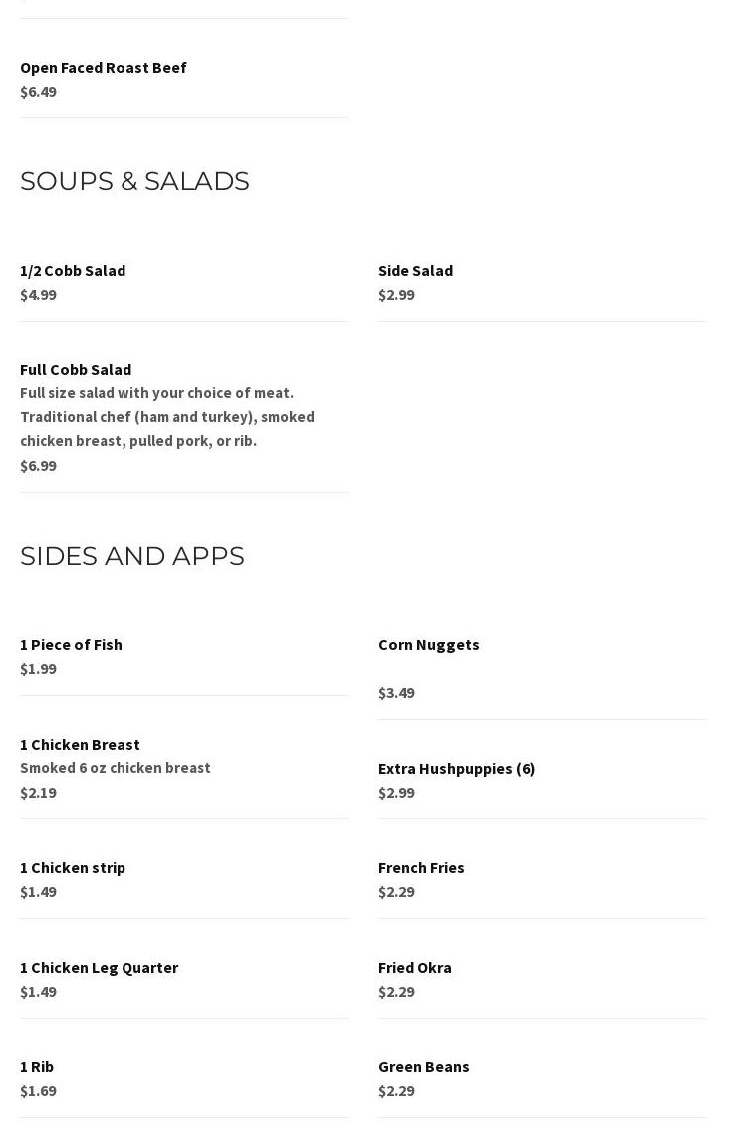
Task: Choose the Corn Nuggets item
Action: [x=428, y=645]
